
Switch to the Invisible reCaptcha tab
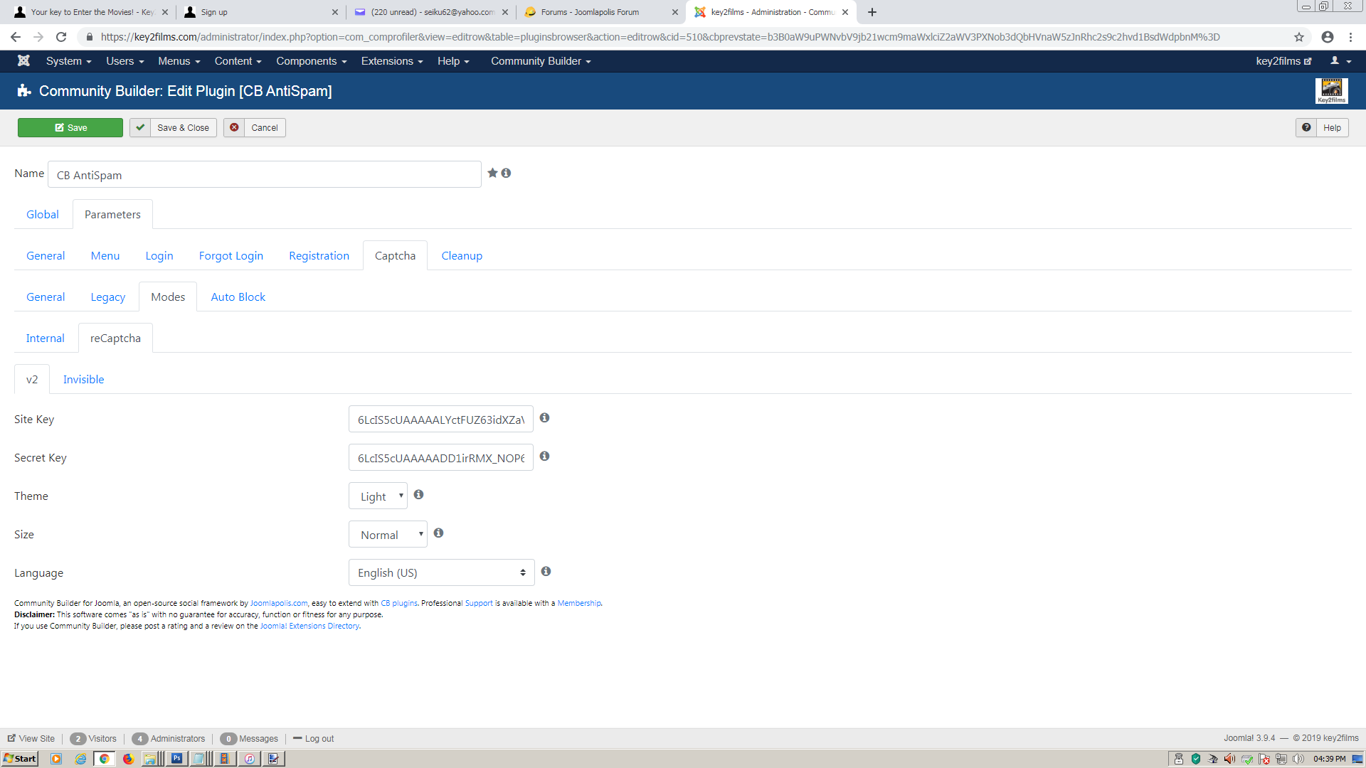coord(83,379)
